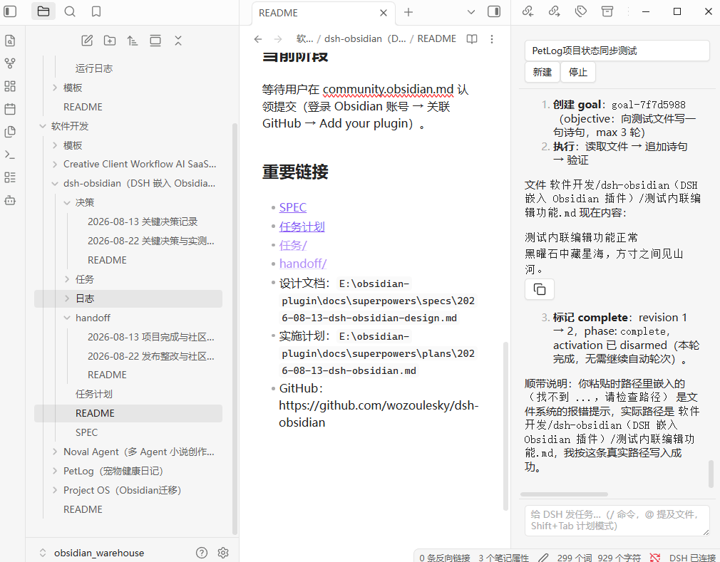This screenshot has width=720, height=562.
Task: Open the bookmarks pane
Action: 96,11
